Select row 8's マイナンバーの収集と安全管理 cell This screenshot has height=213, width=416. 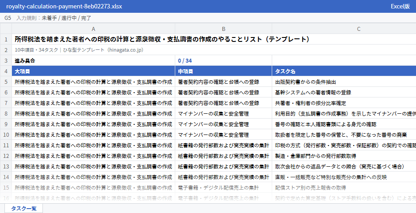click(x=223, y=113)
